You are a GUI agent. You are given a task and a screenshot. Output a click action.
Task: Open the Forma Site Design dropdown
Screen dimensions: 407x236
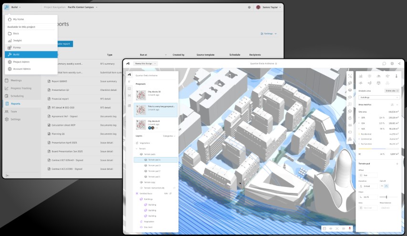(145, 63)
